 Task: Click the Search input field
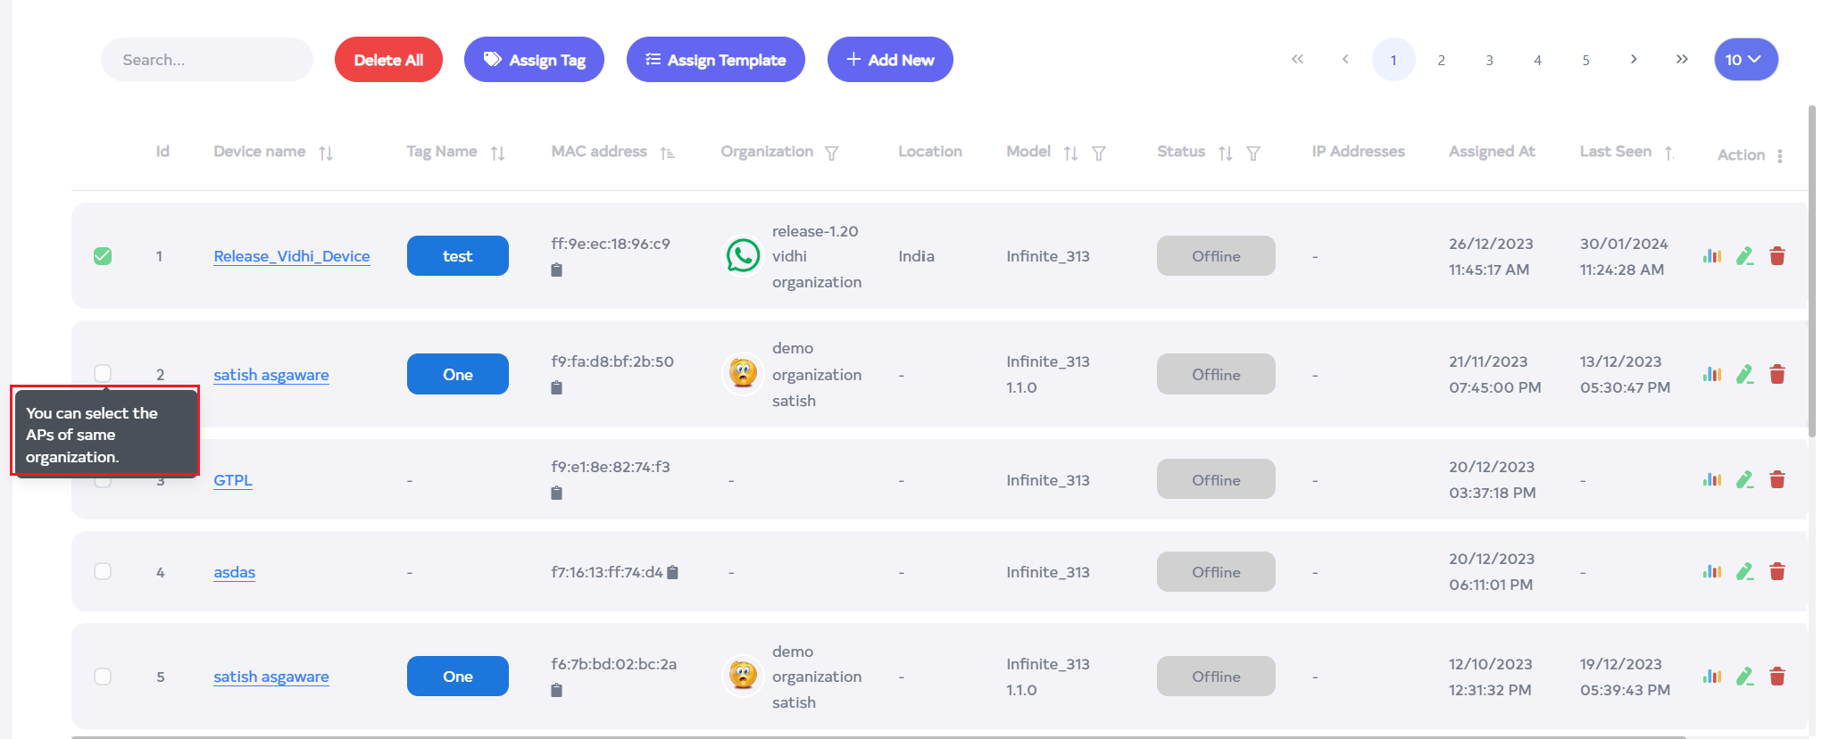point(207,60)
